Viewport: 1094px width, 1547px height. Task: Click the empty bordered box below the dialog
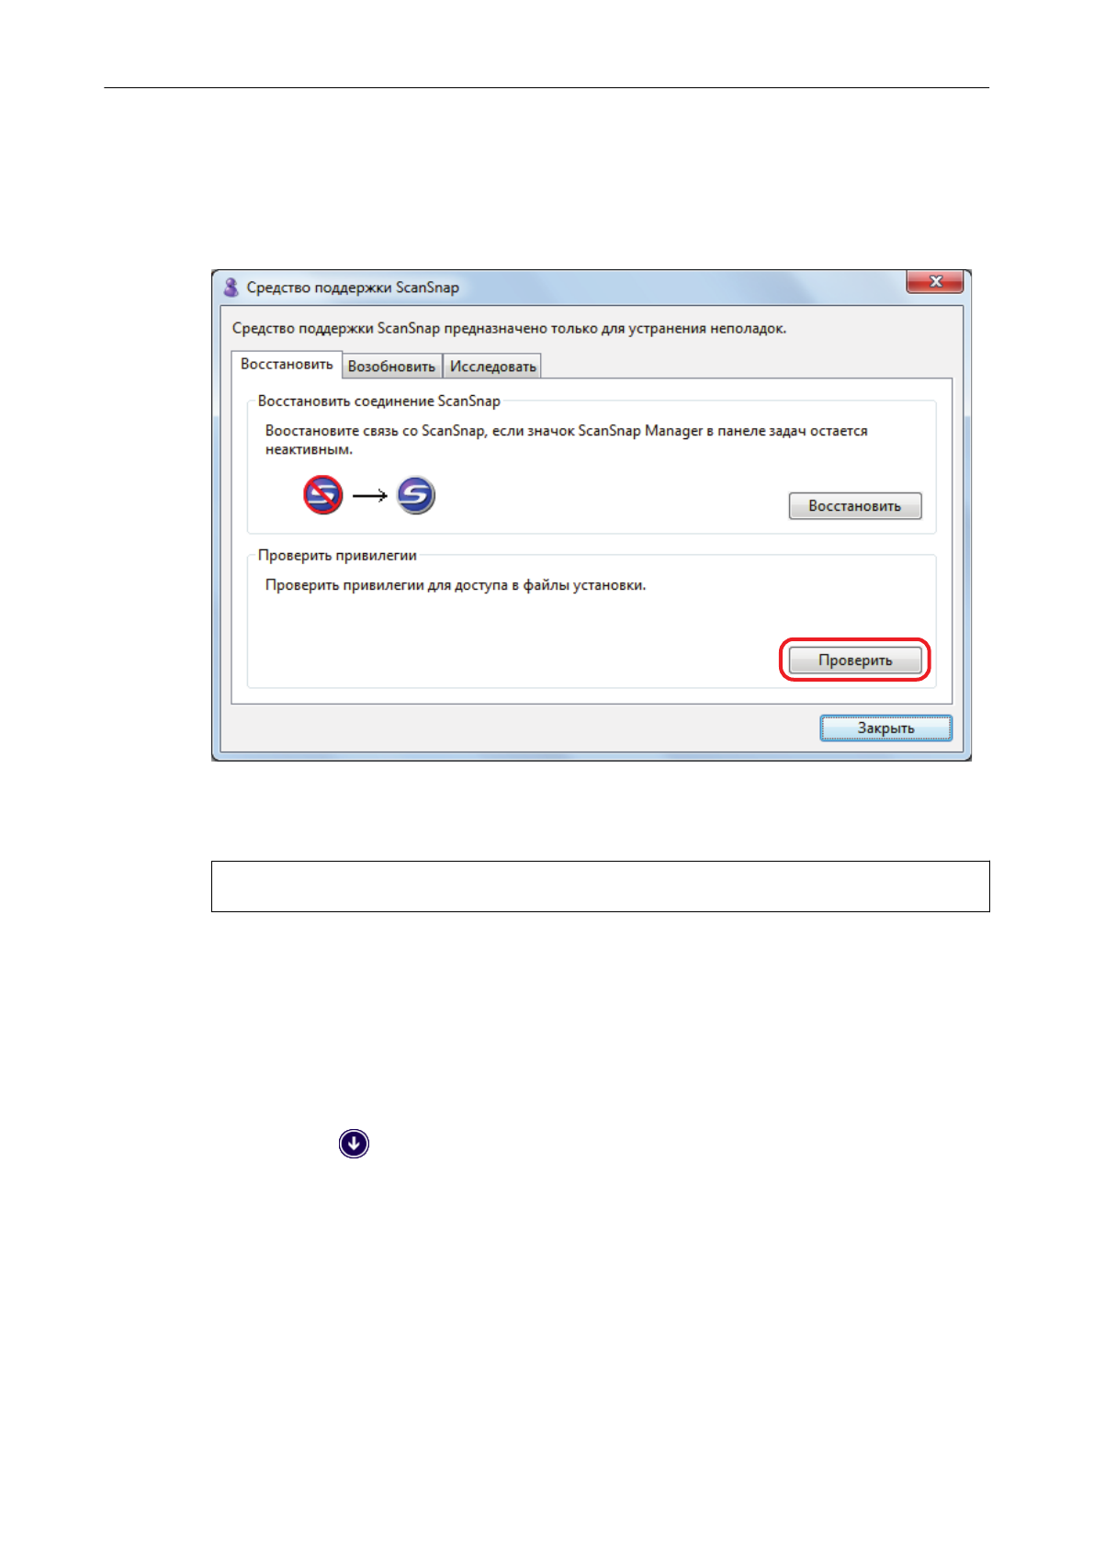pyautogui.click(x=601, y=886)
